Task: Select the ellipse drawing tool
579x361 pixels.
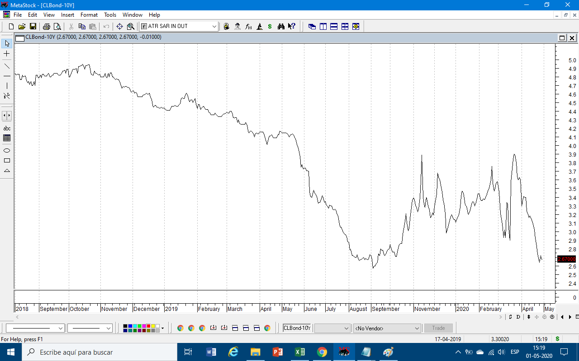Action: point(7,150)
